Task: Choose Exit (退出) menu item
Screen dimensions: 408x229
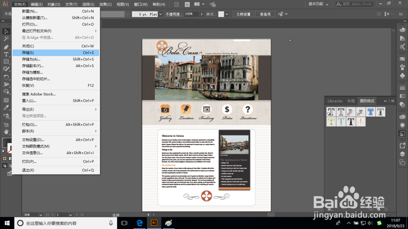Action: (x=56, y=170)
